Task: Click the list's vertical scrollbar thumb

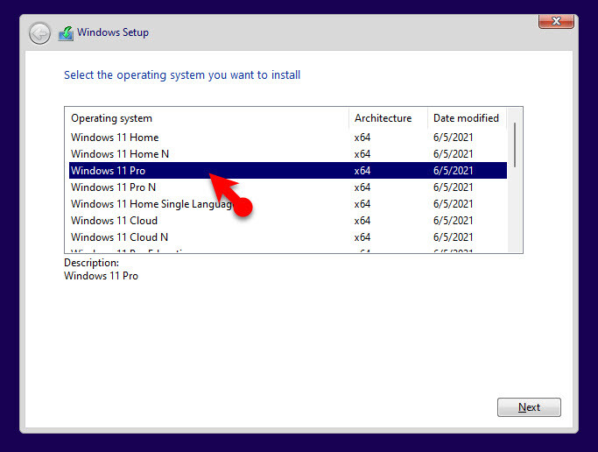Action: click(x=515, y=145)
